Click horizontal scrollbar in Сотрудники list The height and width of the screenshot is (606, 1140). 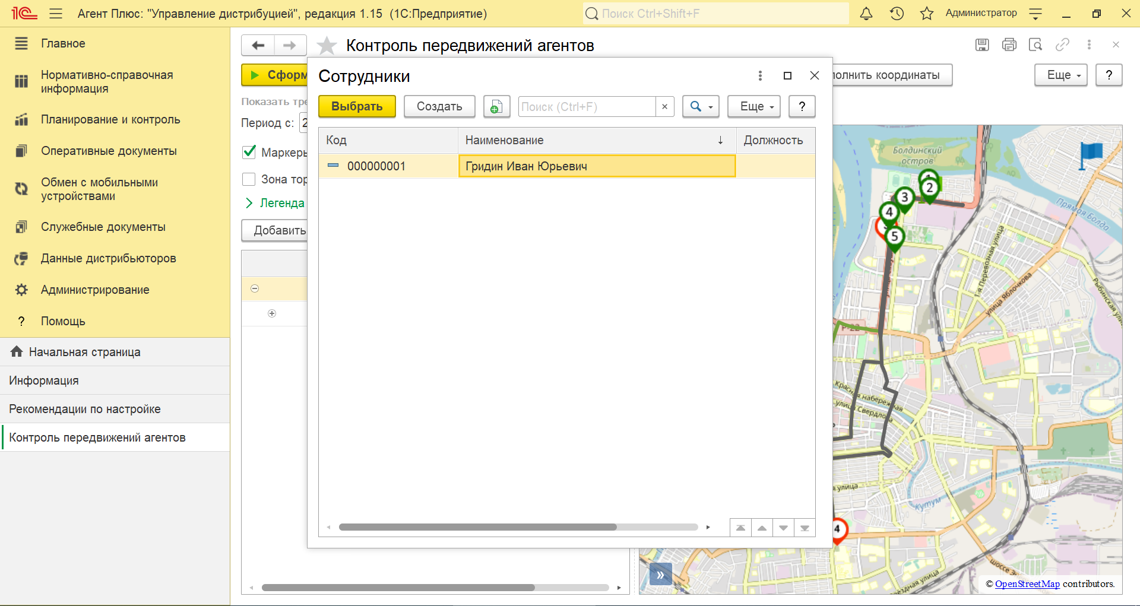[x=478, y=527]
